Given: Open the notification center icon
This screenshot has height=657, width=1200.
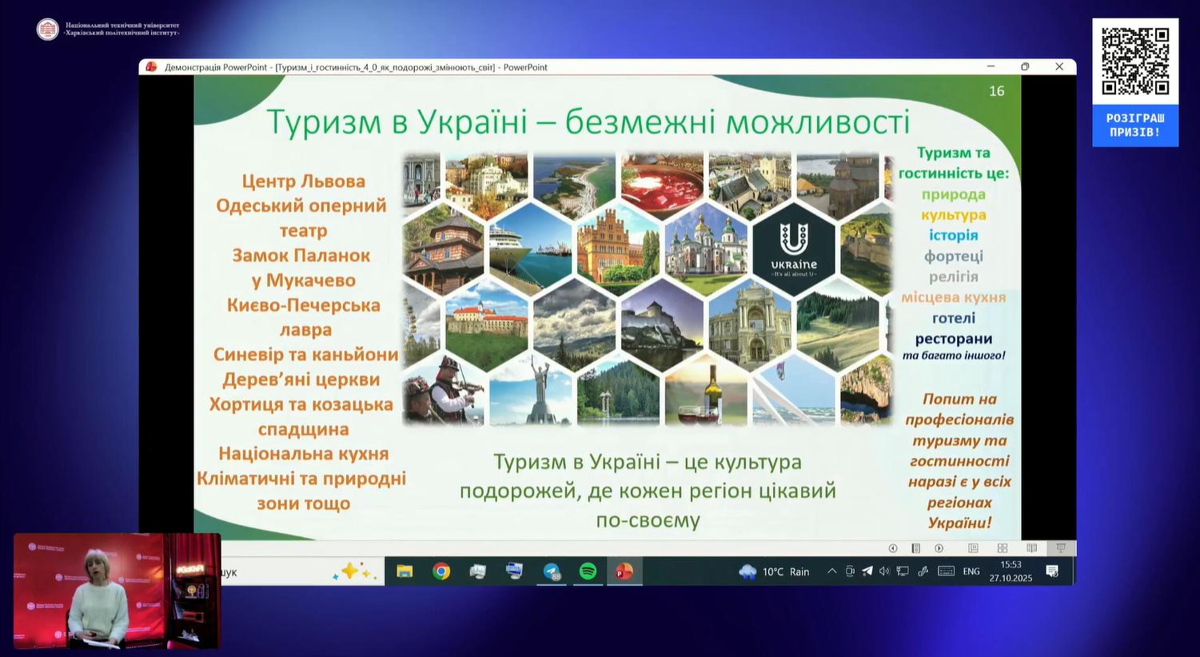Looking at the screenshot, I should (x=1052, y=571).
